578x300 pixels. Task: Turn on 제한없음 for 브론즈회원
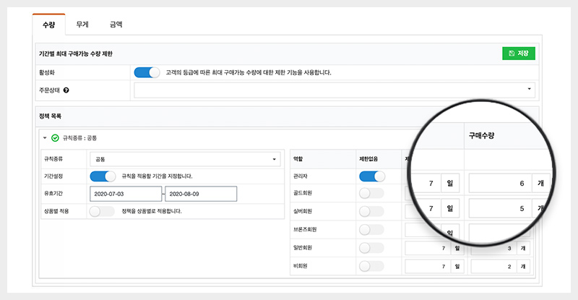[371, 229]
